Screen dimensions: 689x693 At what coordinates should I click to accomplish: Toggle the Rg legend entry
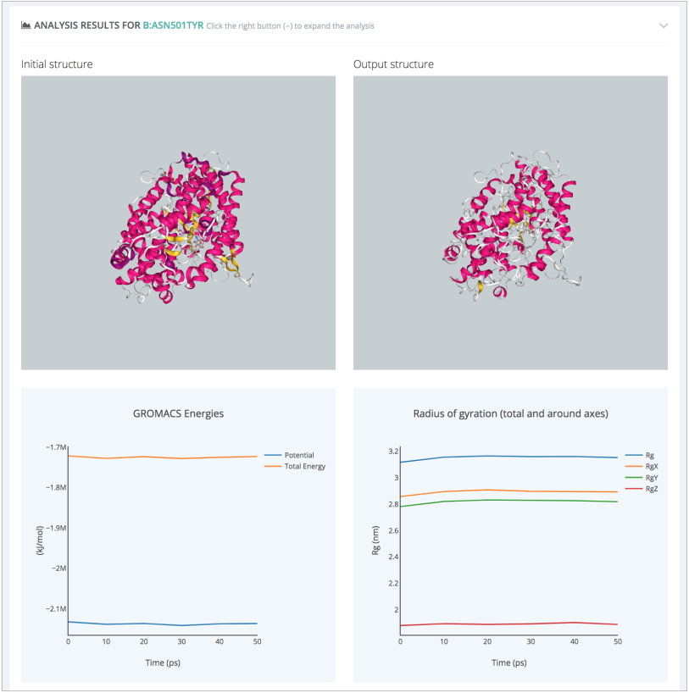[649, 455]
